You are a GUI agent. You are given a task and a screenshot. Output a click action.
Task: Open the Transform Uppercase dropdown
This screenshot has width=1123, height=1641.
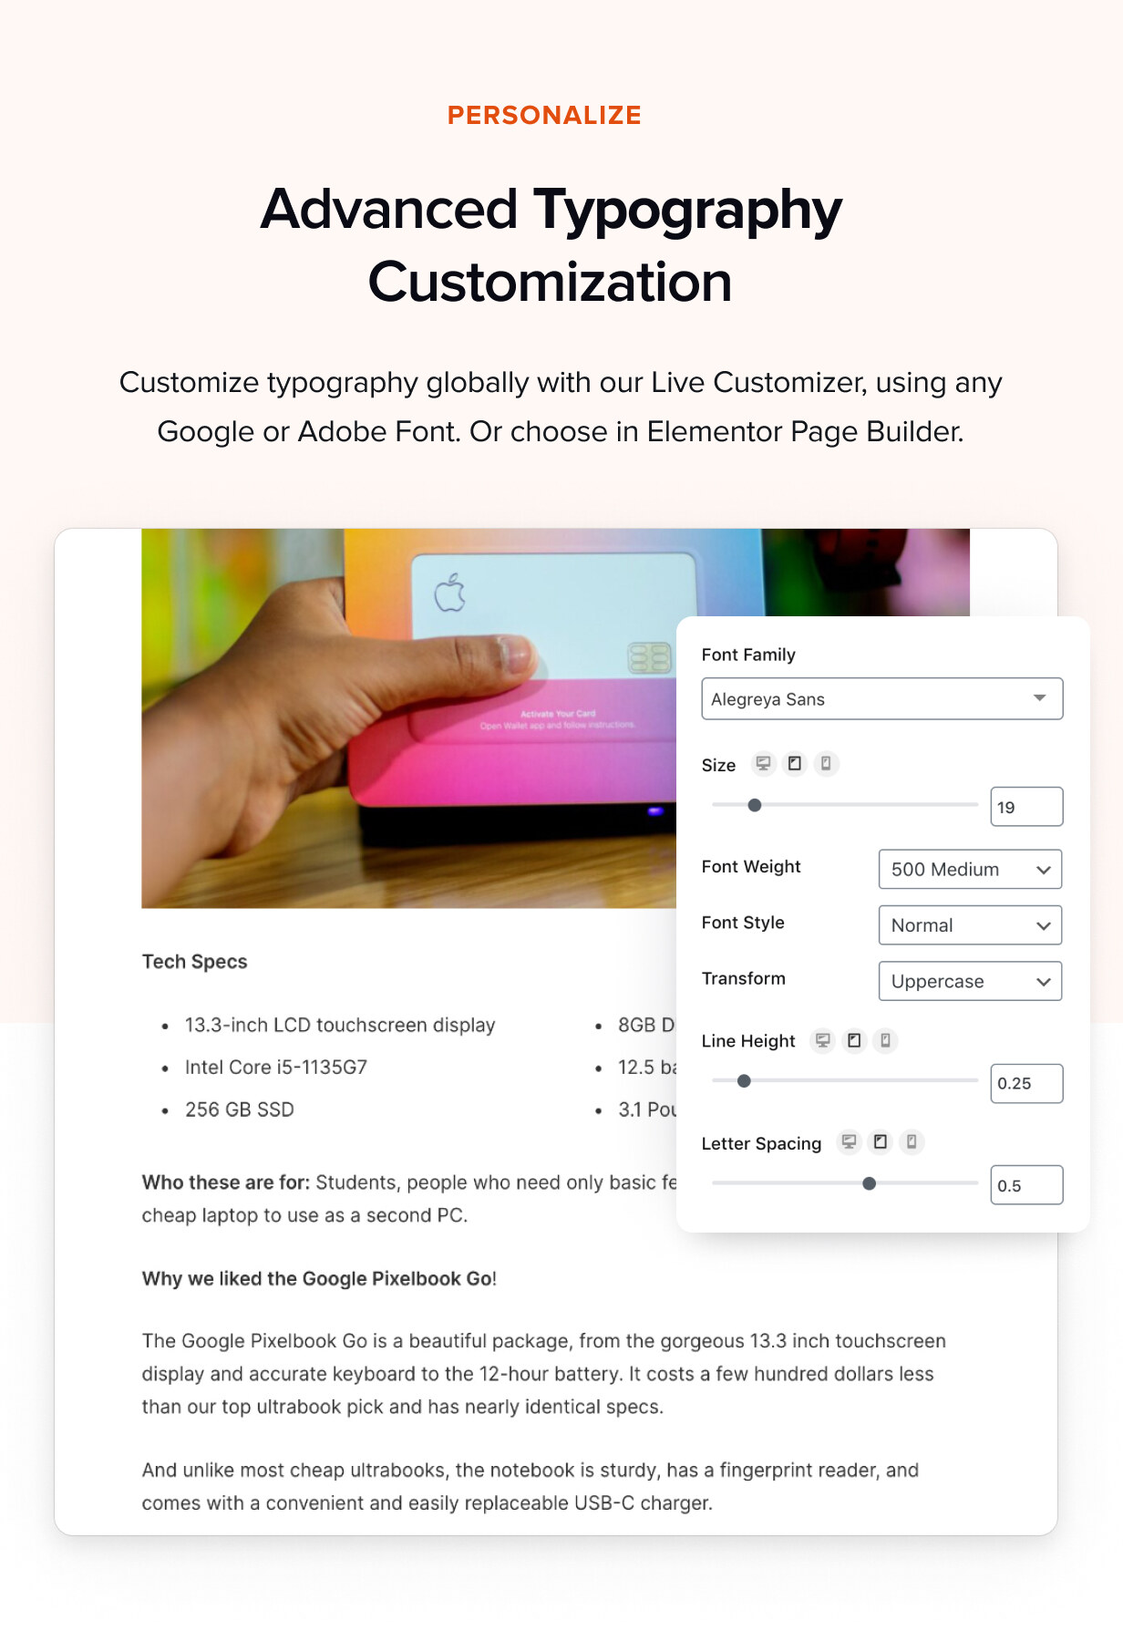(970, 981)
